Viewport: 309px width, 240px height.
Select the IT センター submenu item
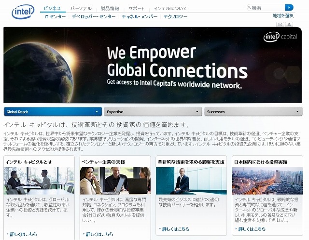(x=55, y=17)
